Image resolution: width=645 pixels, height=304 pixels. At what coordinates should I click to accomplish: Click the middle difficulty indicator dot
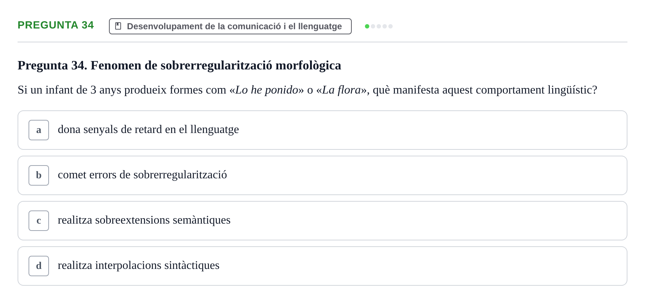pyautogui.click(x=379, y=26)
